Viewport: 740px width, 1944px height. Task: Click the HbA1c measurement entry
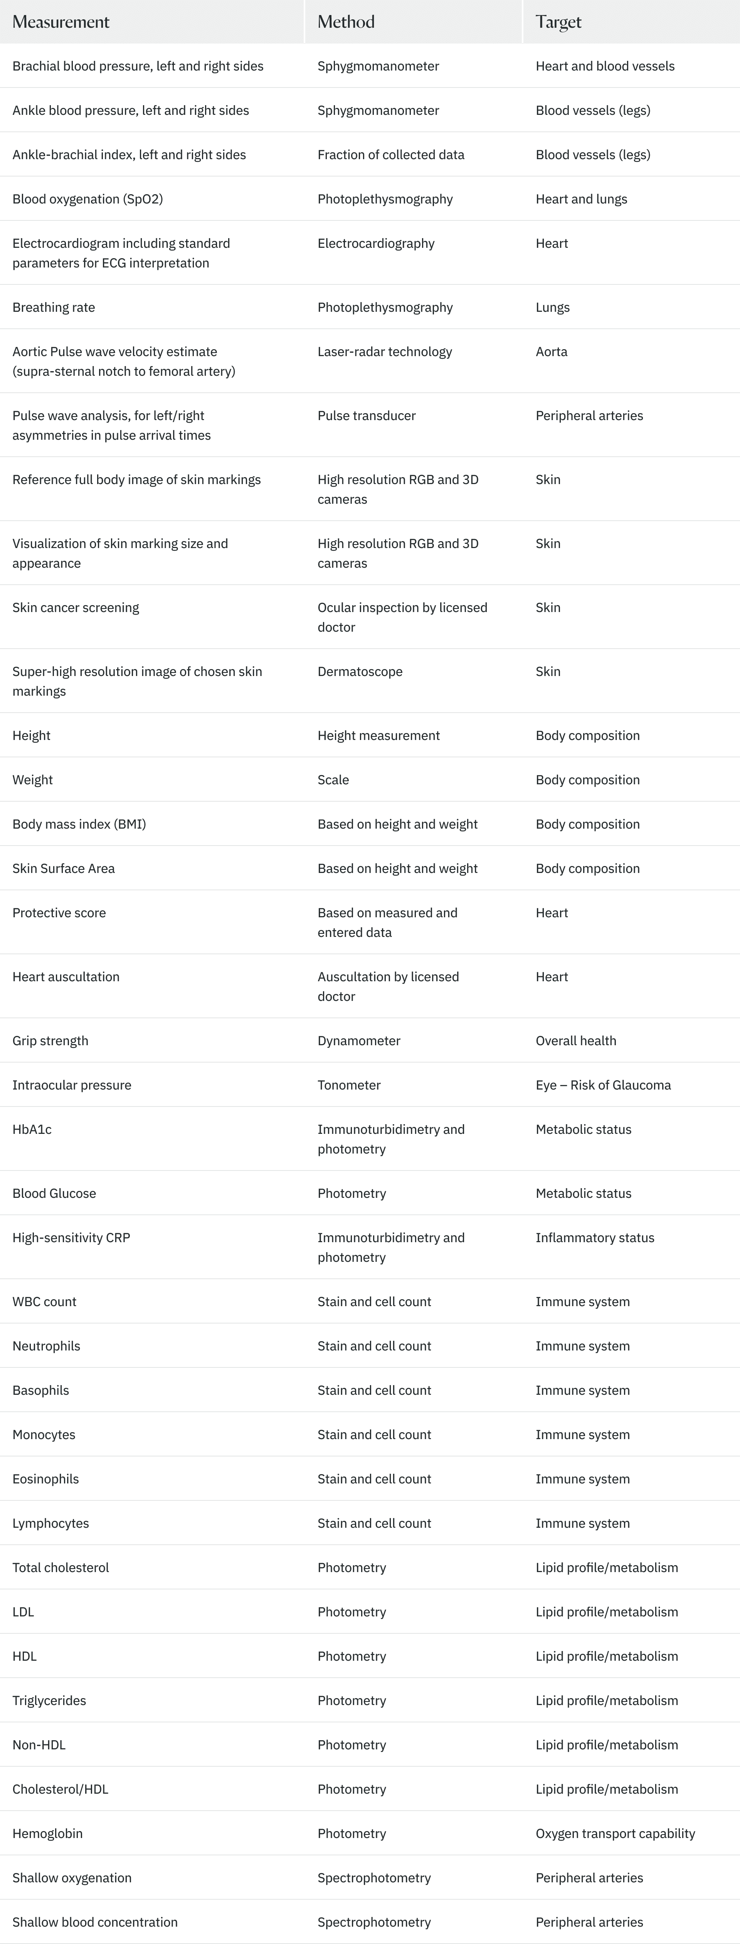tap(32, 1130)
